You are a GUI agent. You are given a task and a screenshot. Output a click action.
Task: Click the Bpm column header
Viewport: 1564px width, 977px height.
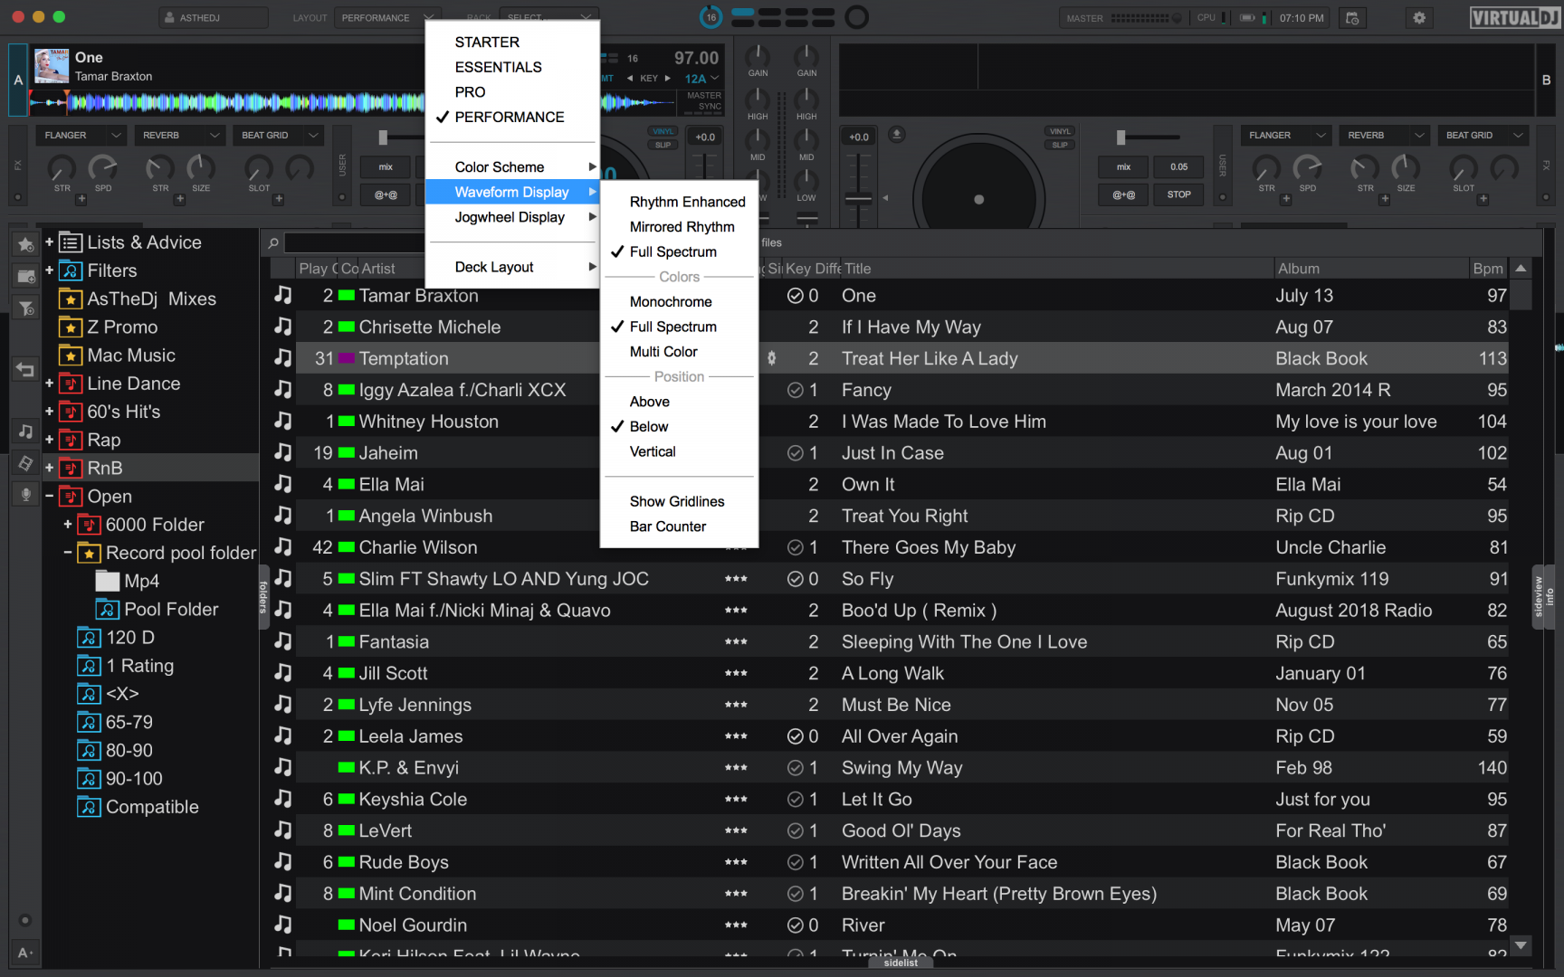tap(1488, 269)
